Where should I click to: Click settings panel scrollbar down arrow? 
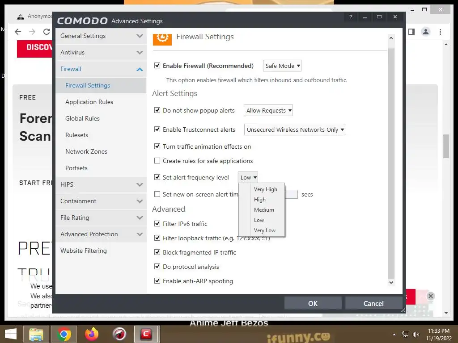tap(391, 282)
